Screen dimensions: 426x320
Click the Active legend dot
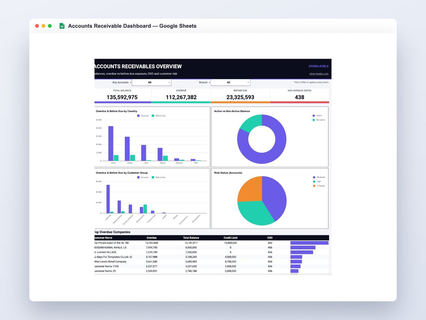pyautogui.click(x=314, y=116)
